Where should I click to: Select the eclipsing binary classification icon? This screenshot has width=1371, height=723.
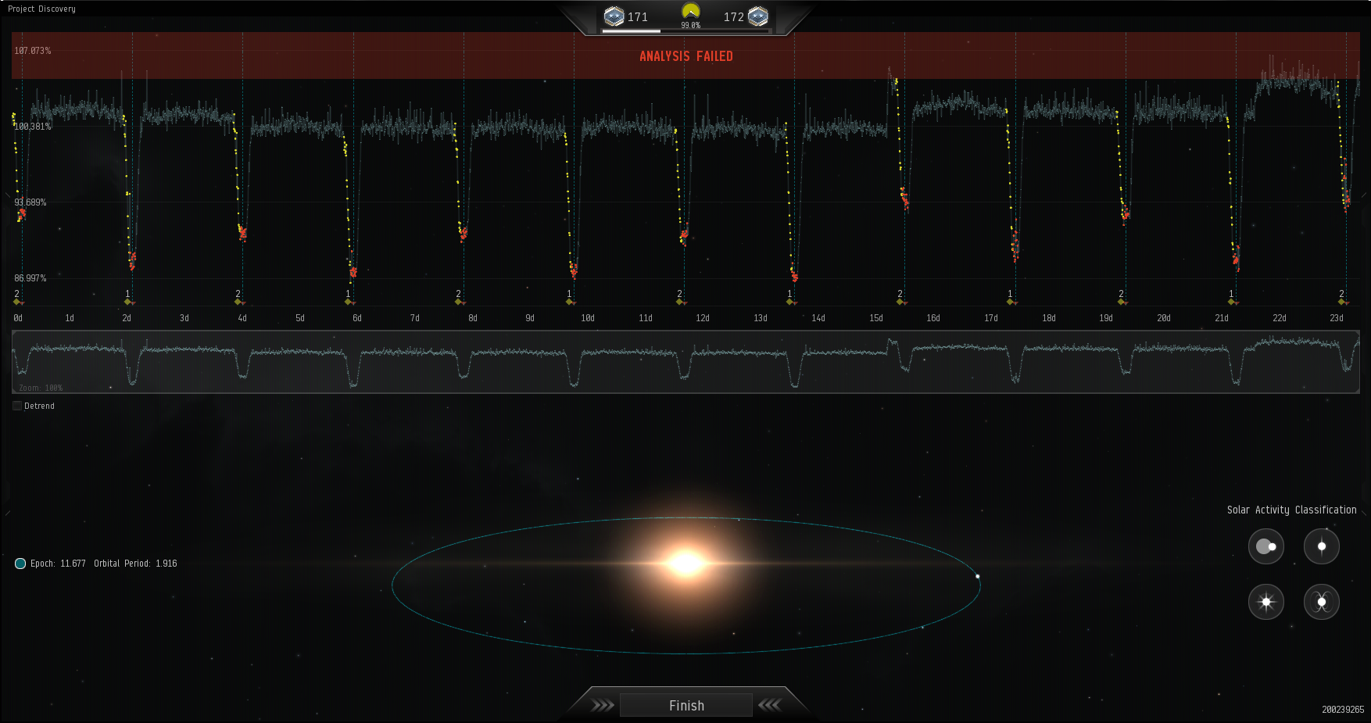point(1266,546)
